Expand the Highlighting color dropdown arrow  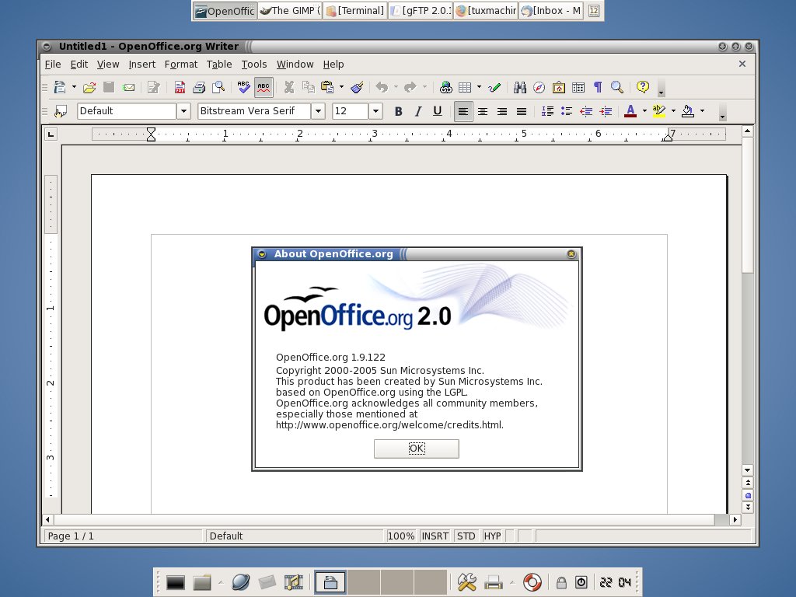(674, 110)
